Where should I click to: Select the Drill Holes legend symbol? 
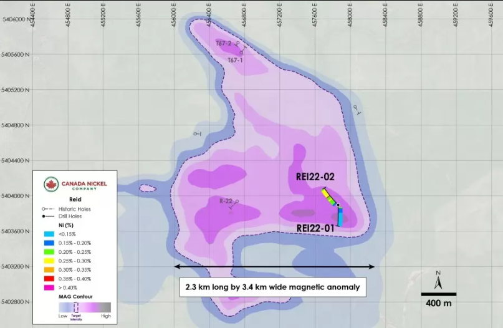[x=46, y=216]
